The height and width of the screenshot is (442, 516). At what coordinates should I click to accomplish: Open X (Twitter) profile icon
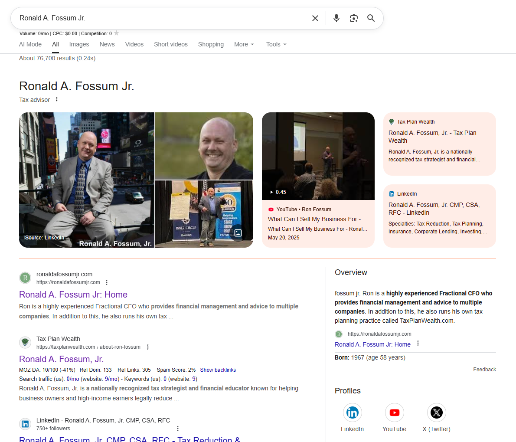pos(436,413)
